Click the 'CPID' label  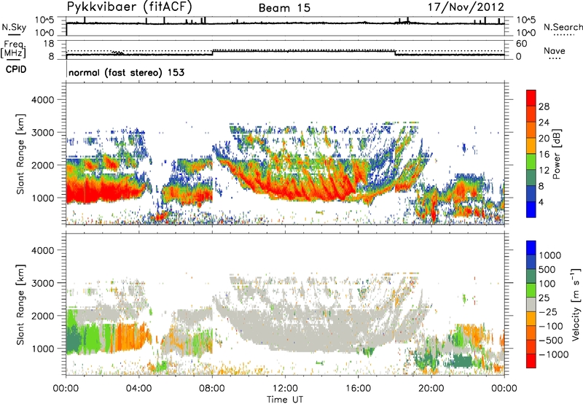point(16,69)
